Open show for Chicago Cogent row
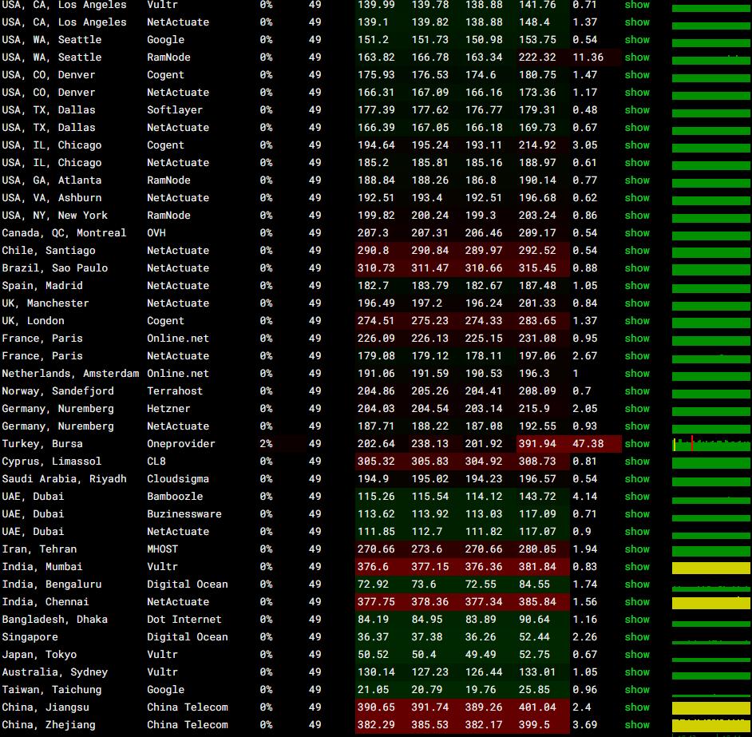The height and width of the screenshot is (737, 752). pyautogui.click(x=637, y=145)
